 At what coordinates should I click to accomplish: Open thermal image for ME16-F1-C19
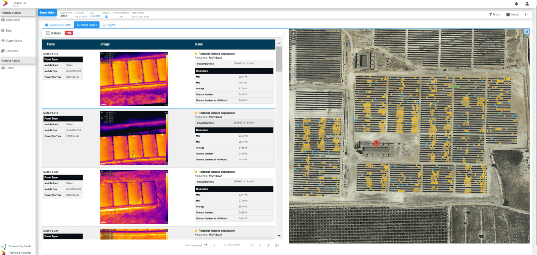[x=134, y=138]
